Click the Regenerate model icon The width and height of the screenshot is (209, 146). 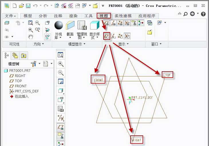57,6
